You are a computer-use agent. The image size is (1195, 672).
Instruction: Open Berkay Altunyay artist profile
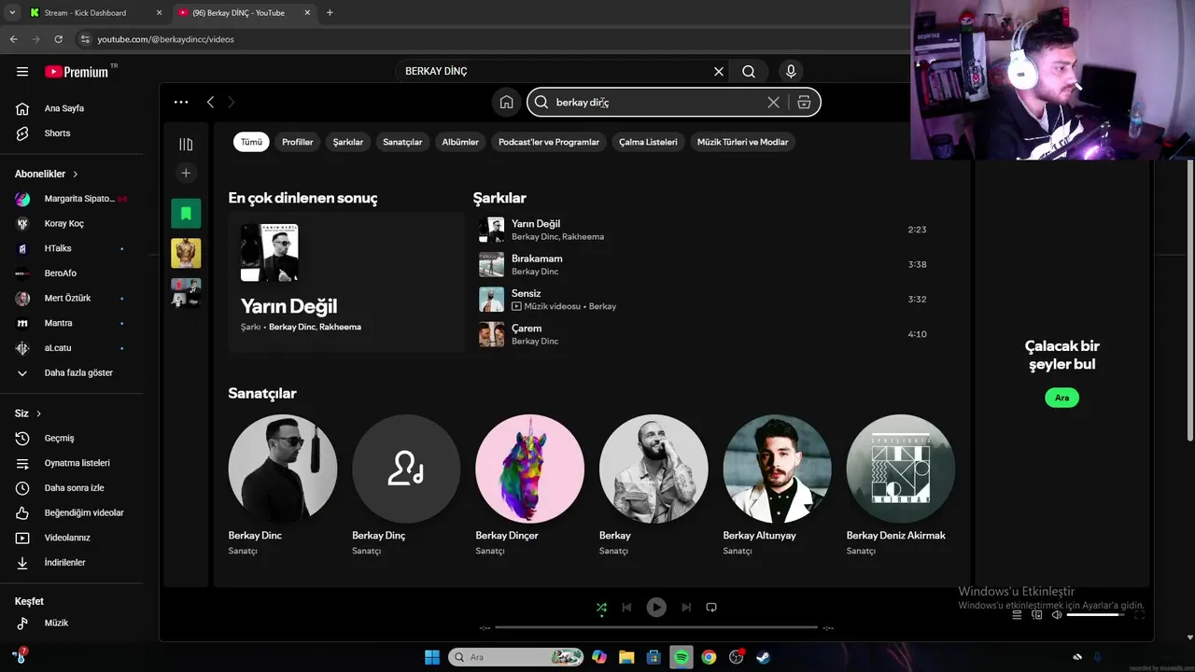coord(777,469)
